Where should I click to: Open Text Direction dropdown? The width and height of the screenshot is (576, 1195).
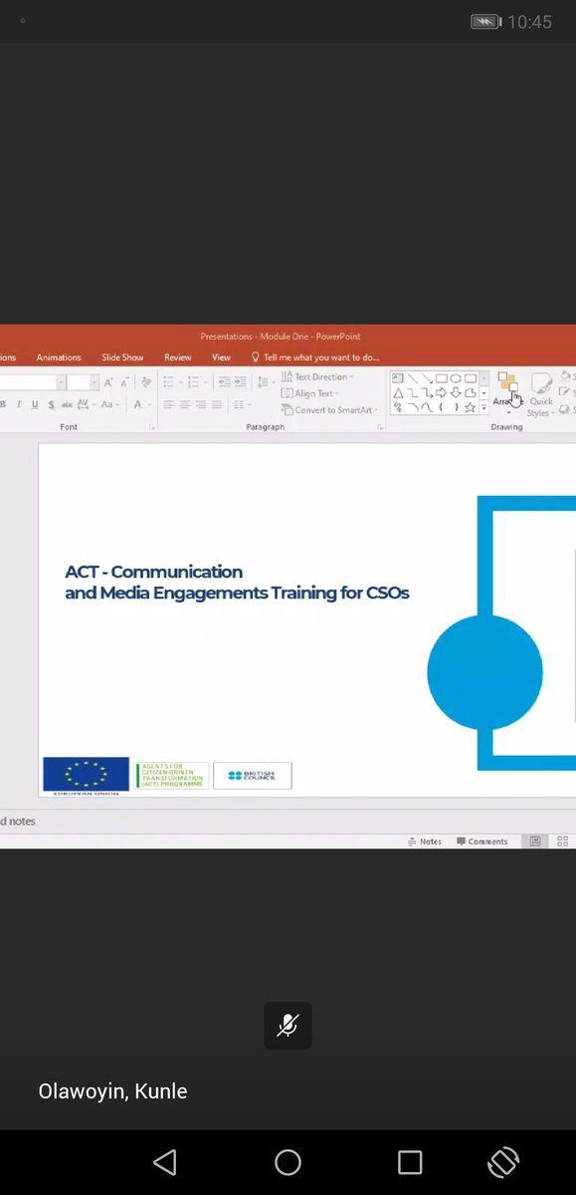click(x=316, y=376)
